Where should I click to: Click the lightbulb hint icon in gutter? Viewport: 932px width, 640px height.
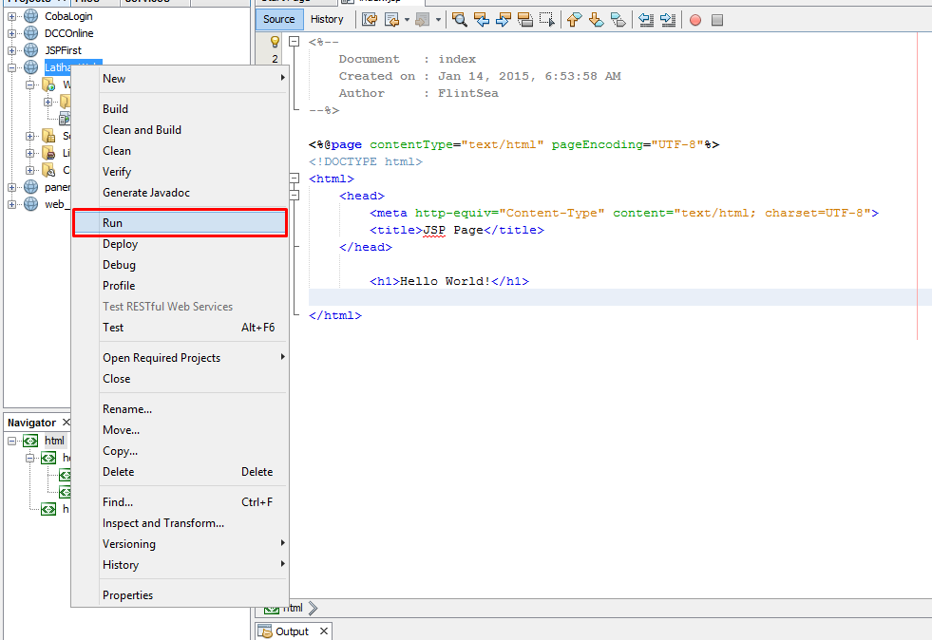click(x=275, y=41)
